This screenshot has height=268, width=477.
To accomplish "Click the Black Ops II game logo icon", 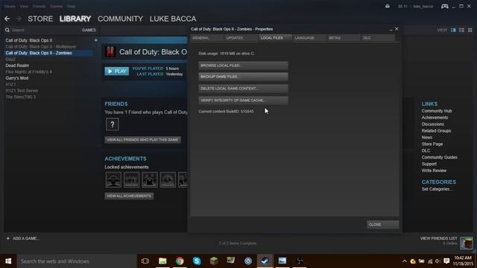I will tap(110, 52).
